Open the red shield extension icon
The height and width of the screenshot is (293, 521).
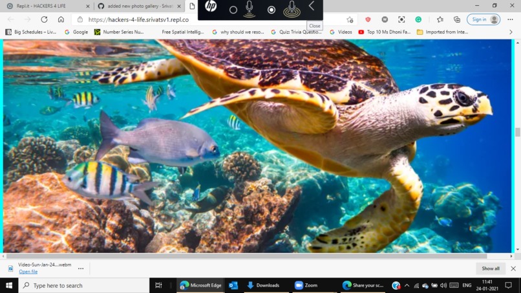[368, 19]
